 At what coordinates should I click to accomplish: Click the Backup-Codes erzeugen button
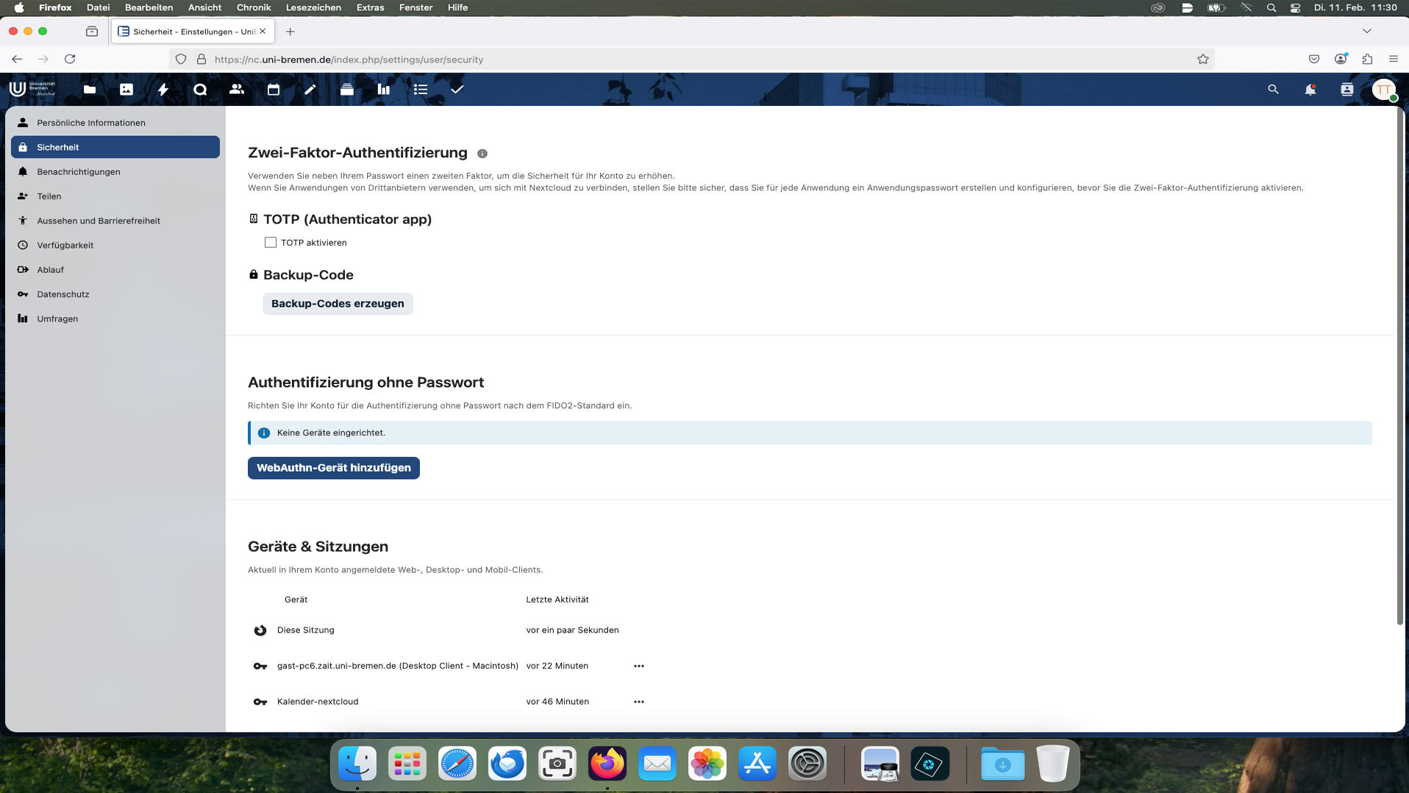coord(338,304)
